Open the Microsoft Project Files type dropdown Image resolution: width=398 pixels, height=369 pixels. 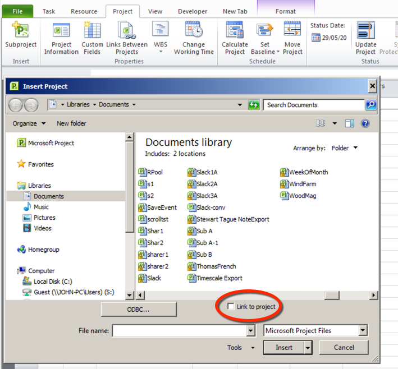click(x=363, y=330)
